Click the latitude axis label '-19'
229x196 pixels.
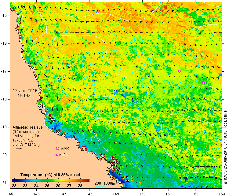click(3, 127)
